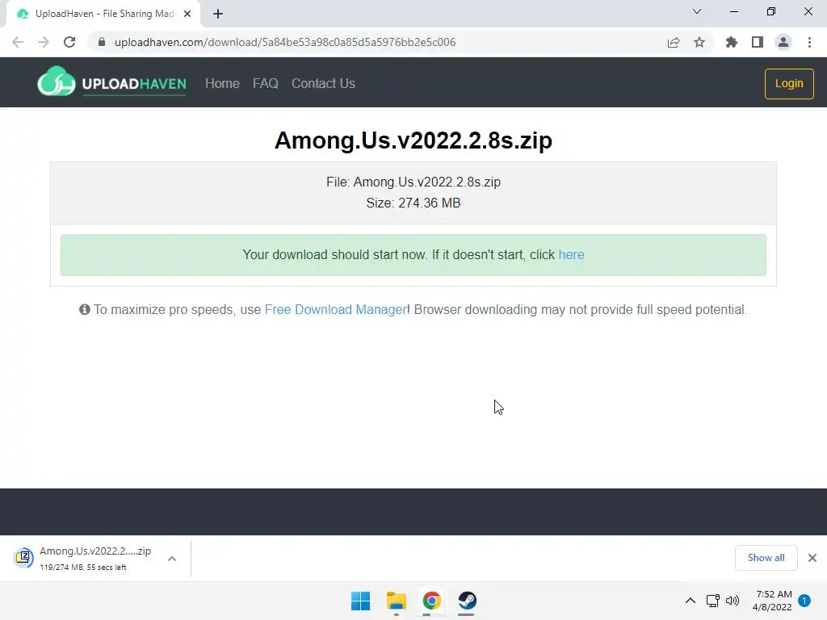Click the network tray icon

tap(712, 601)
